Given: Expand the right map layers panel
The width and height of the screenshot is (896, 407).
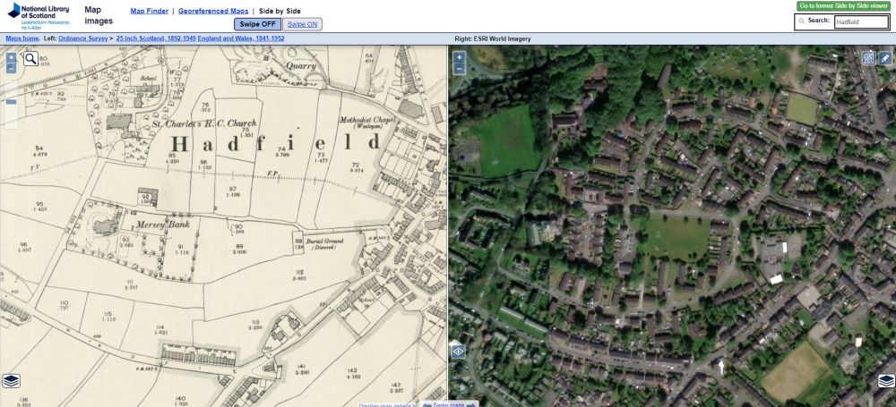Looking at the screenshot, I should pos(884,382).
